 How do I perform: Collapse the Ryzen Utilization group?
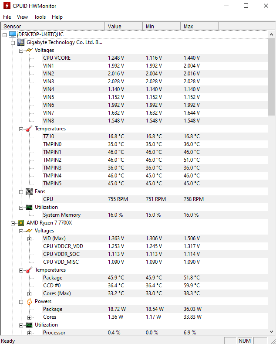coord(21,325)
